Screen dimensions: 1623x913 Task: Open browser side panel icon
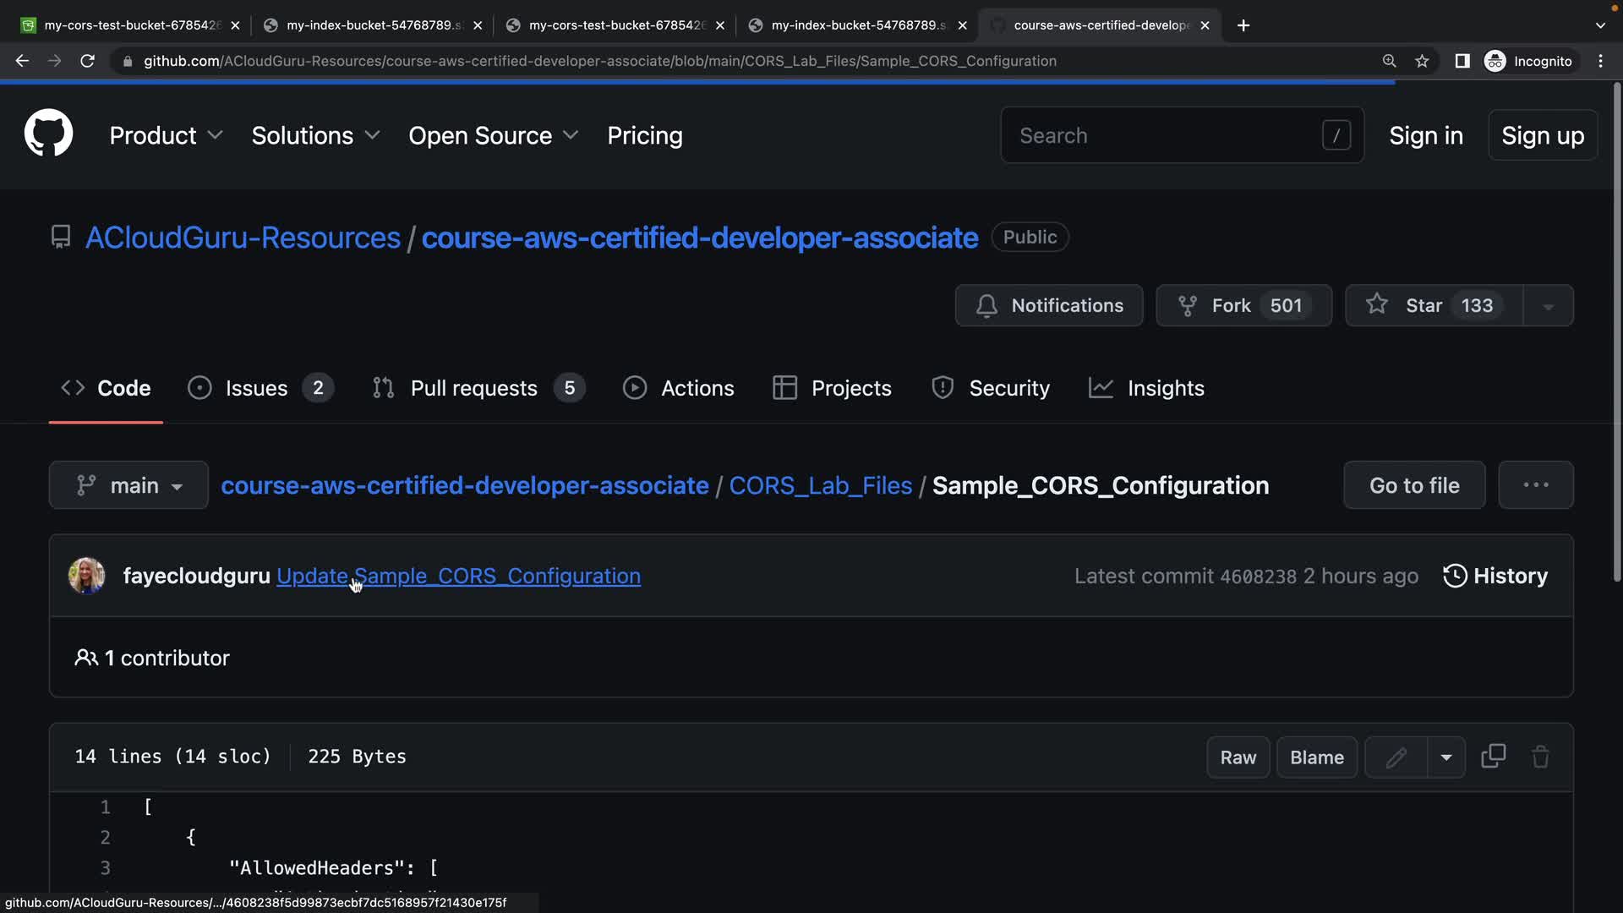point(1462,61)
